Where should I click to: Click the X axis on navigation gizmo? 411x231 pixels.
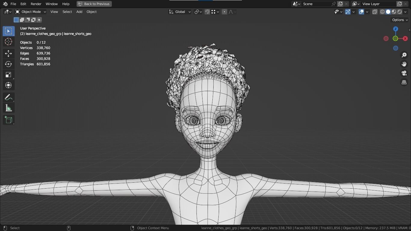[405, 38]
